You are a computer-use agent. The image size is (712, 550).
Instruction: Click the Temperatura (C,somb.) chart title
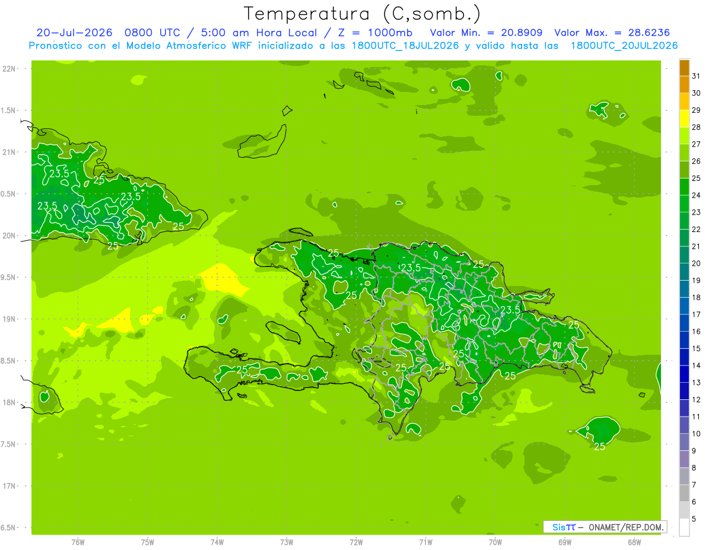pos(363,14)
